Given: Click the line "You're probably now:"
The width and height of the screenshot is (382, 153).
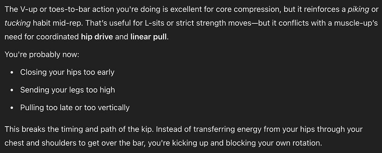Looking at the screenshot, I should coord(42,55).
